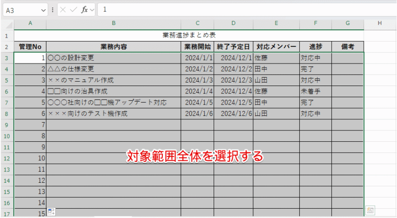Click cell 〇〇の設計変更

114,58
